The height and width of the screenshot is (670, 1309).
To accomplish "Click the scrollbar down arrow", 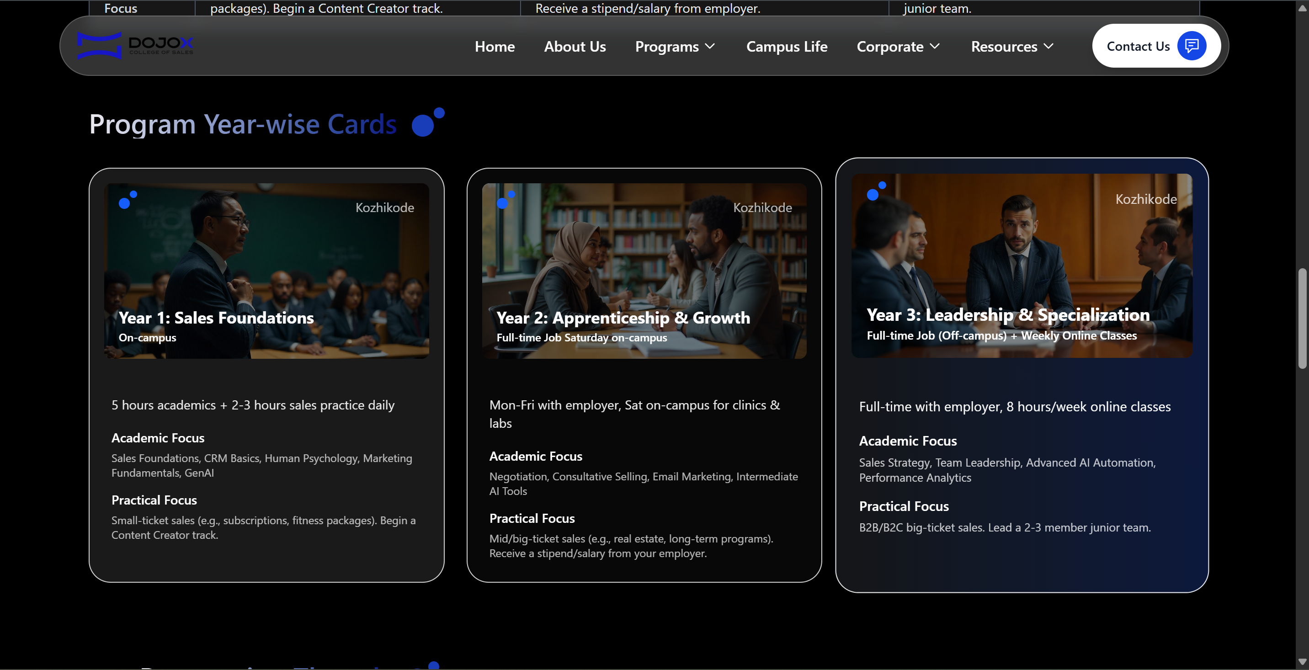I will pyautogui.click(x=1302, y=661).
